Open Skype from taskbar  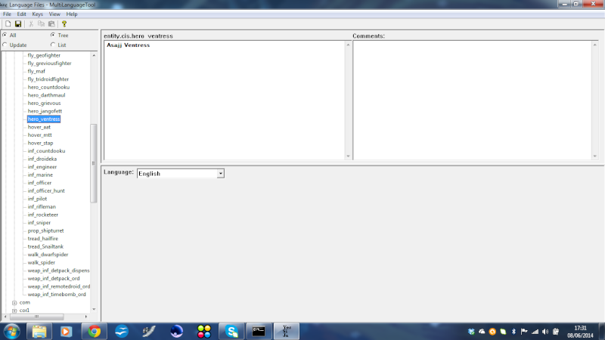[231, 332]
